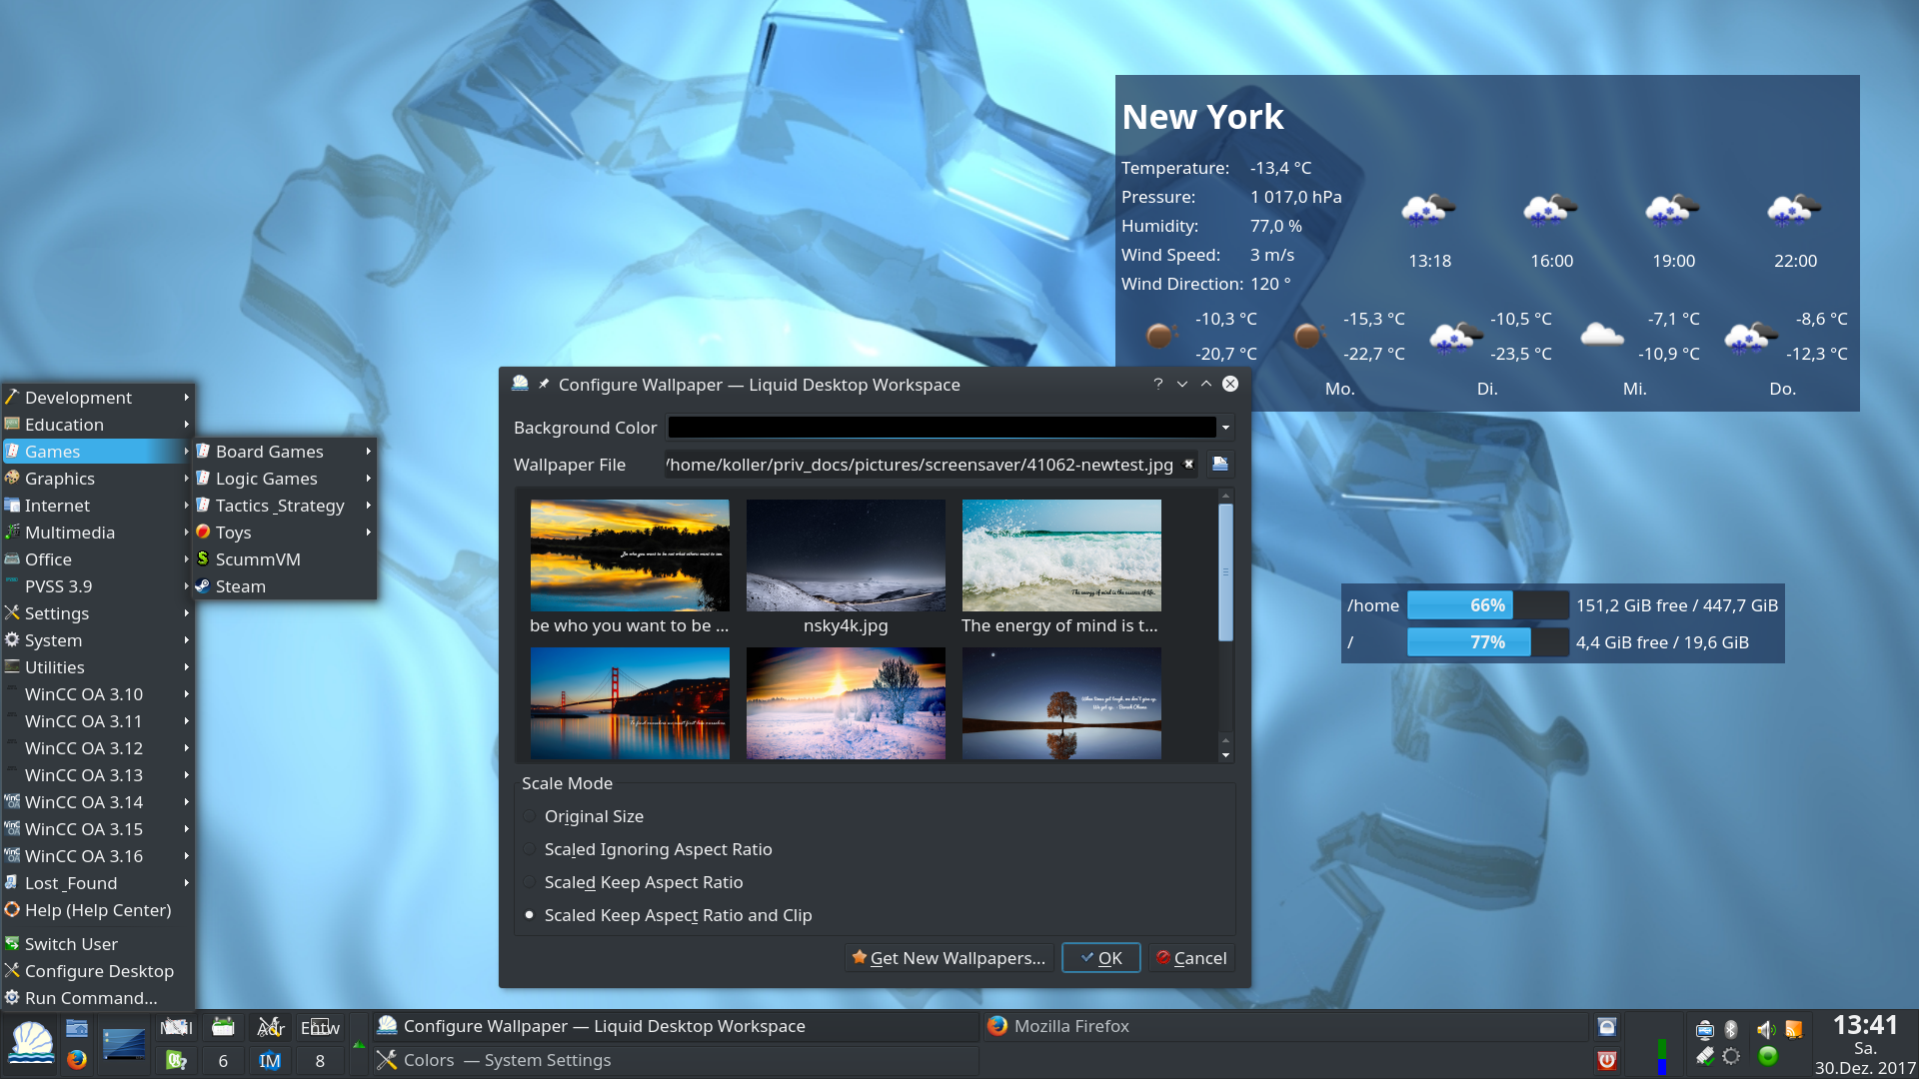The width and height of the screenshot is (1919, 1079).
Task: Click the black Background Color swatch
Action: (x=941, y=428)
